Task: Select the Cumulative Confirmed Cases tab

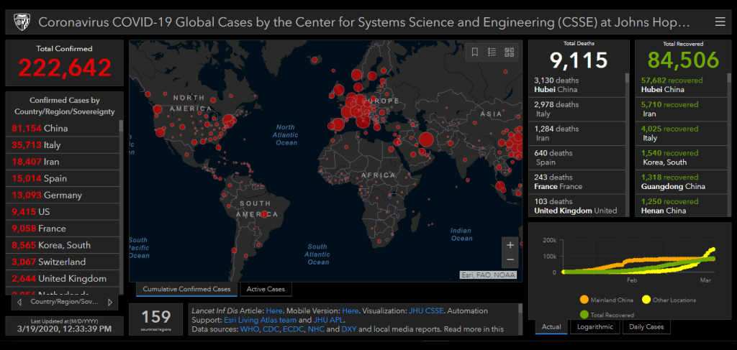Action: pos(186,290)
